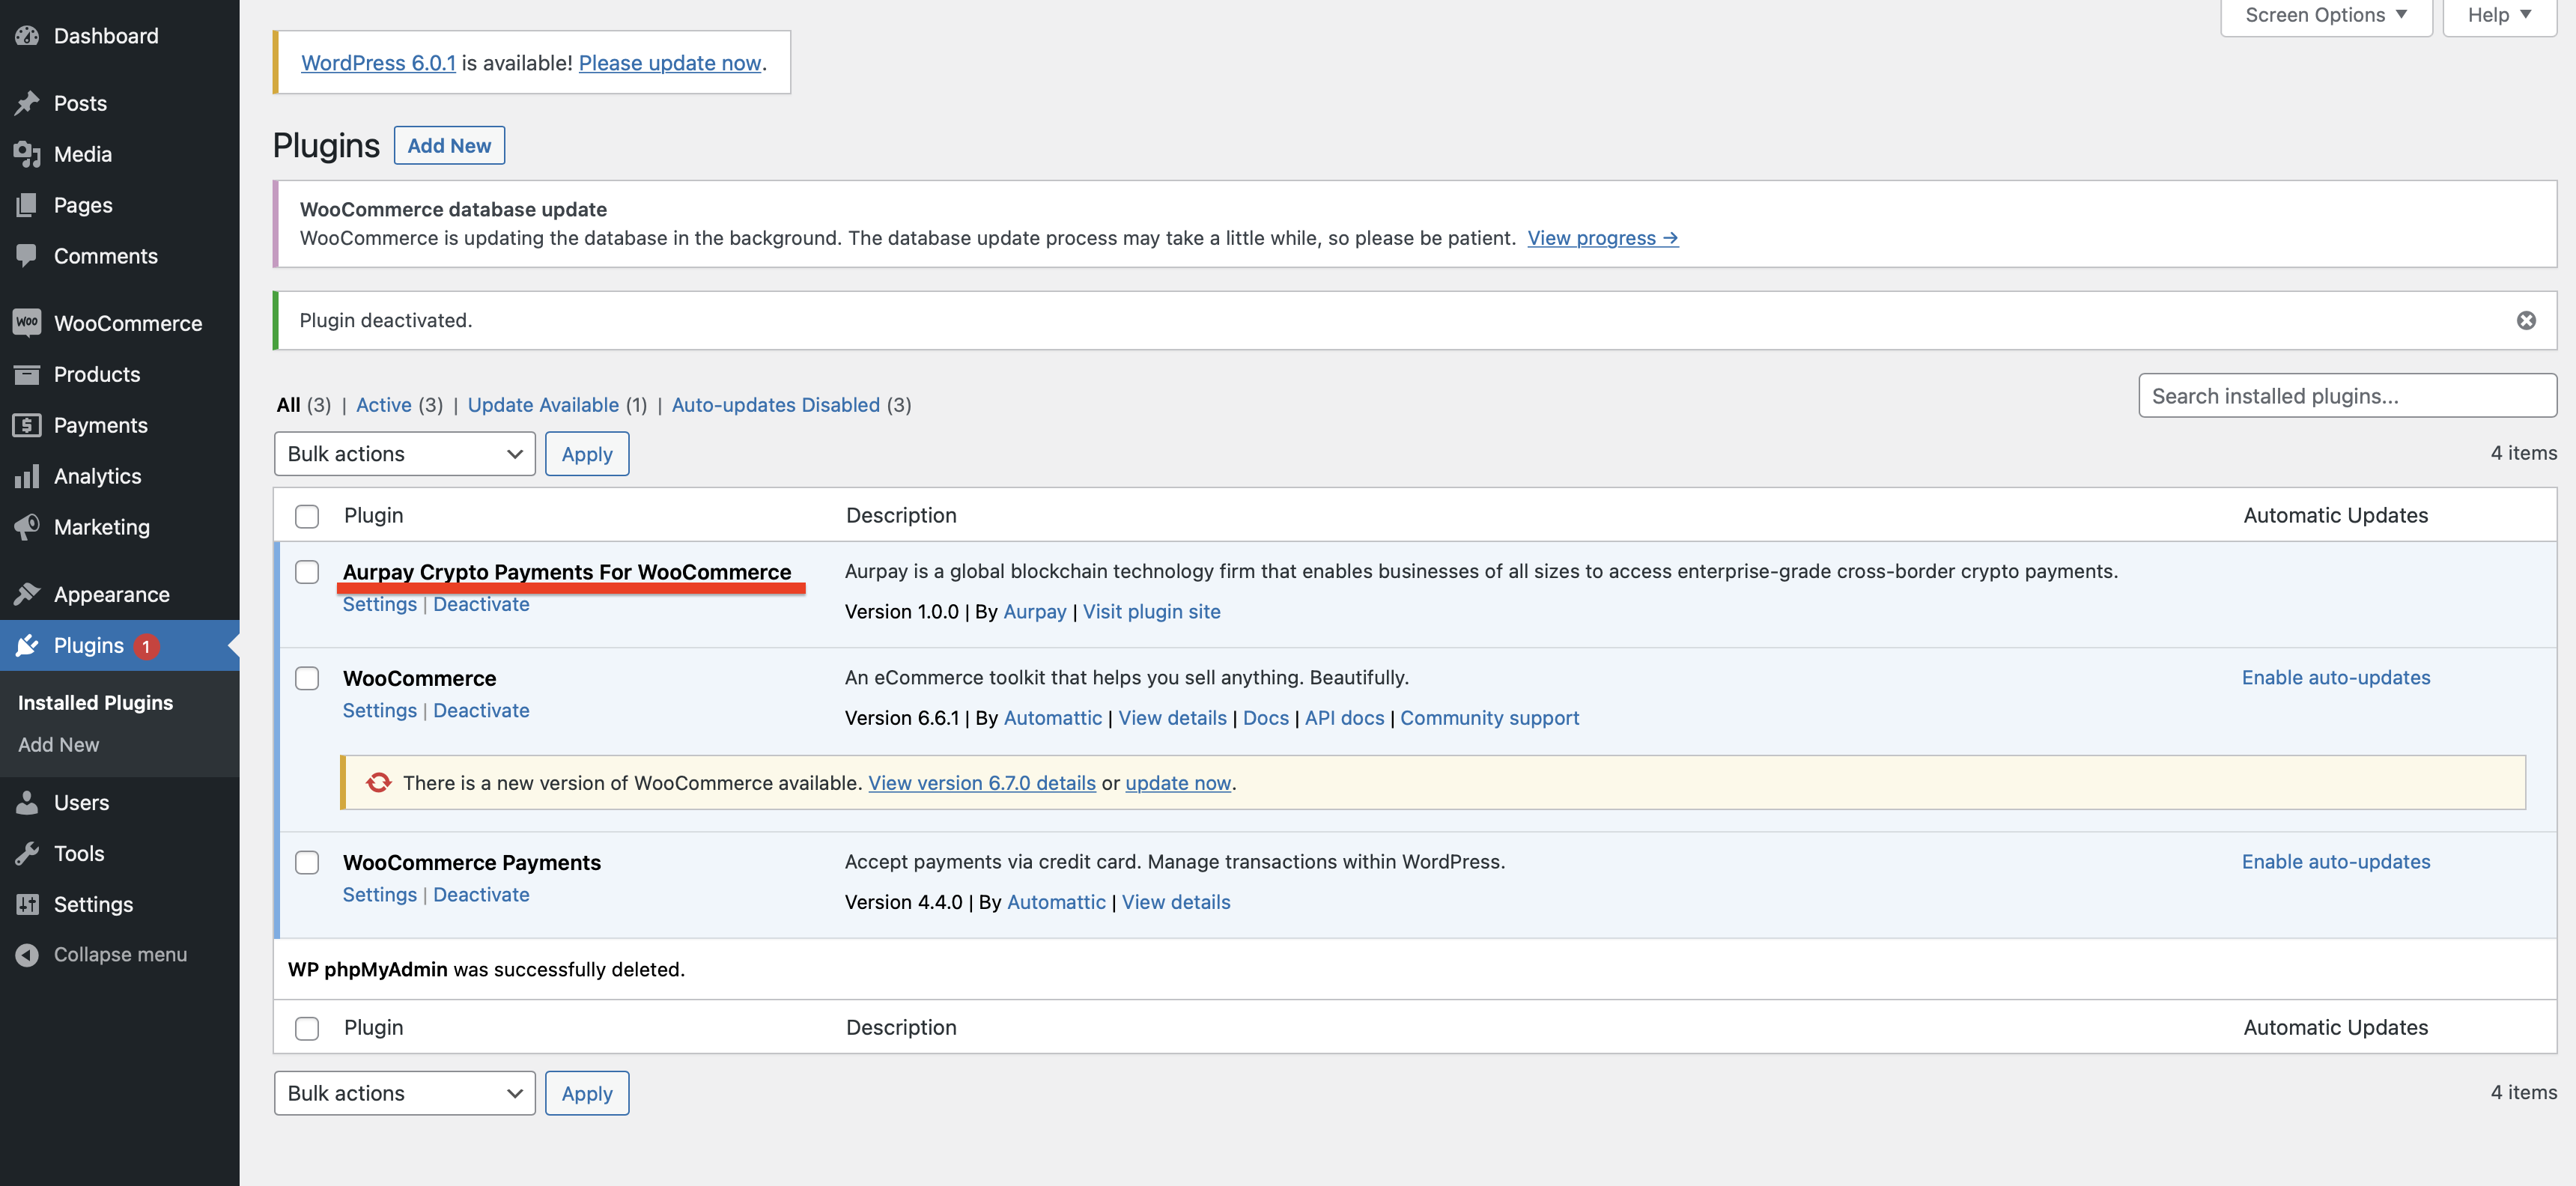
Task: Open WooCommerce Payments Settings link
Action: 380,894
